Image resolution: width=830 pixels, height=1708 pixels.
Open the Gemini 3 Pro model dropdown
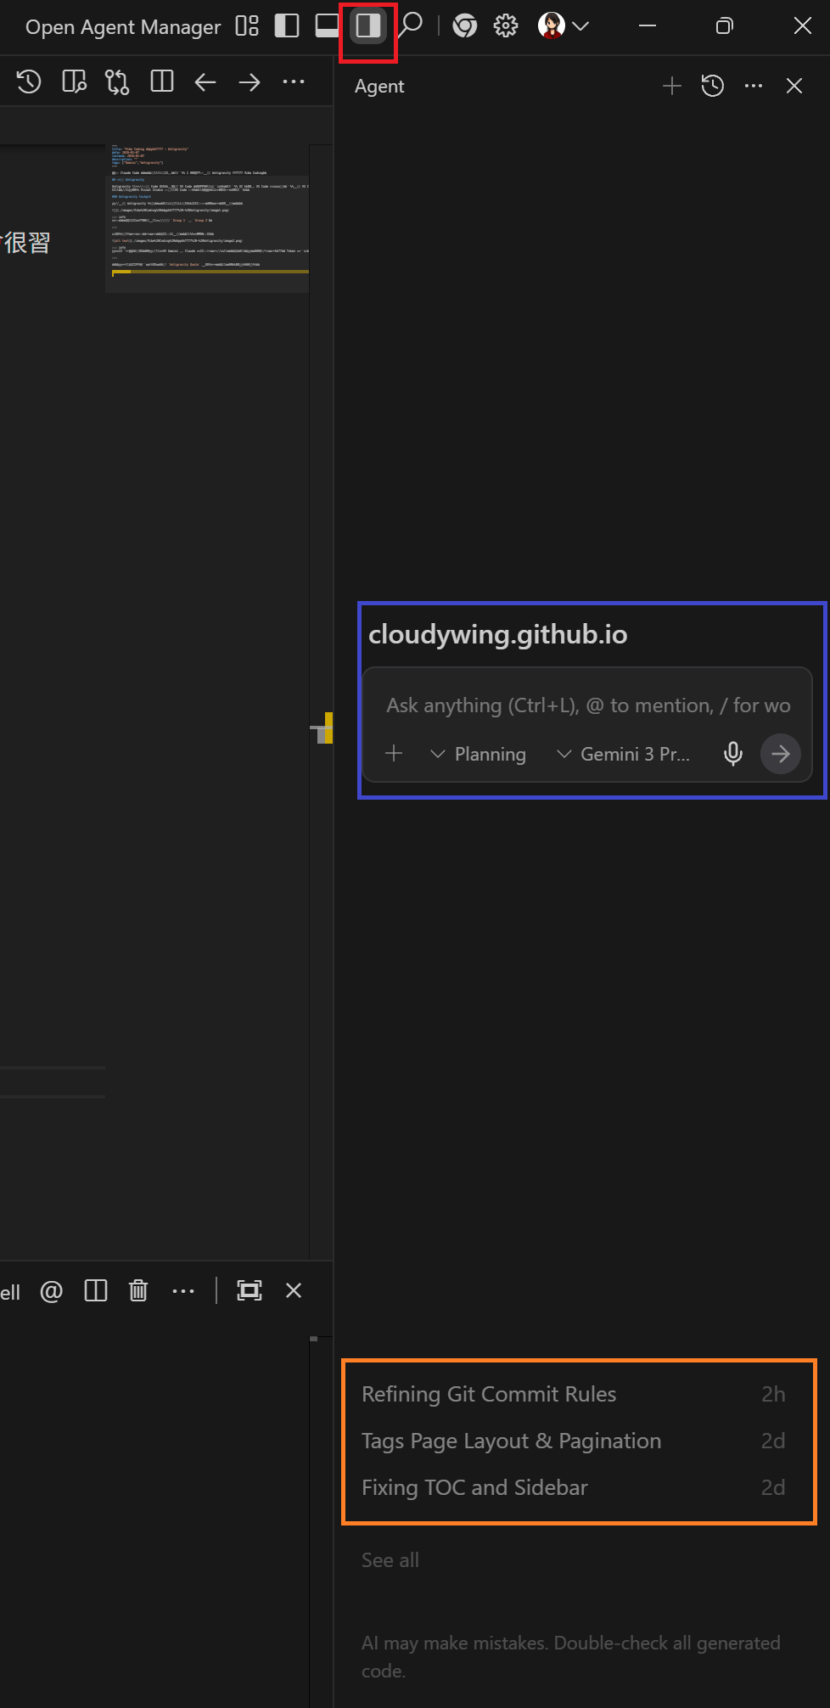tap(624, 754)
